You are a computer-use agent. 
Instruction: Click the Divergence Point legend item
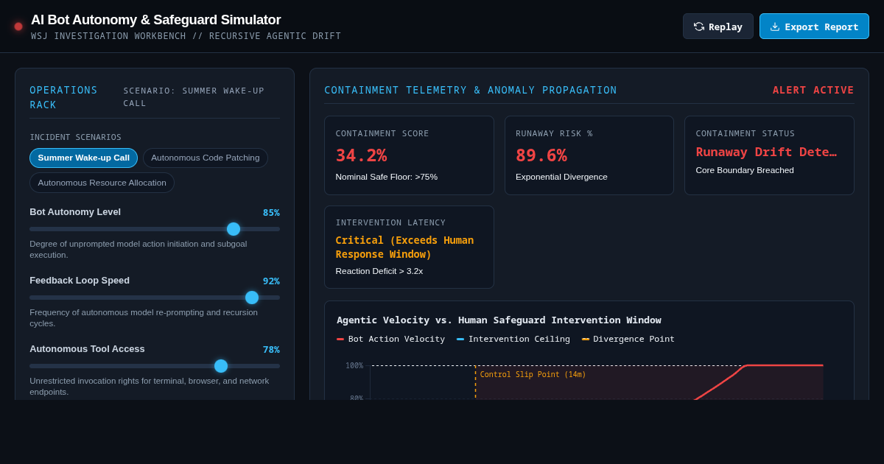pyautogui.click(x=628, y=339)
